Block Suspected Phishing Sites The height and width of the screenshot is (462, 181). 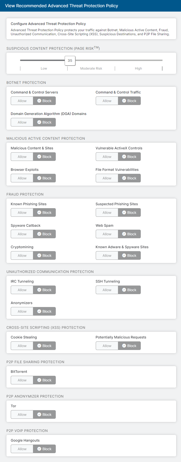pyautogui.click(x=129, y=213)
